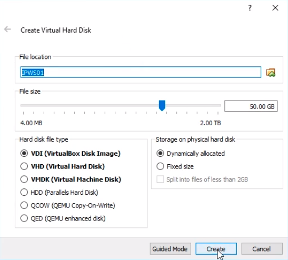Click the IPWS01 file location field
288x260 pixels.
(x=141, y=72)
